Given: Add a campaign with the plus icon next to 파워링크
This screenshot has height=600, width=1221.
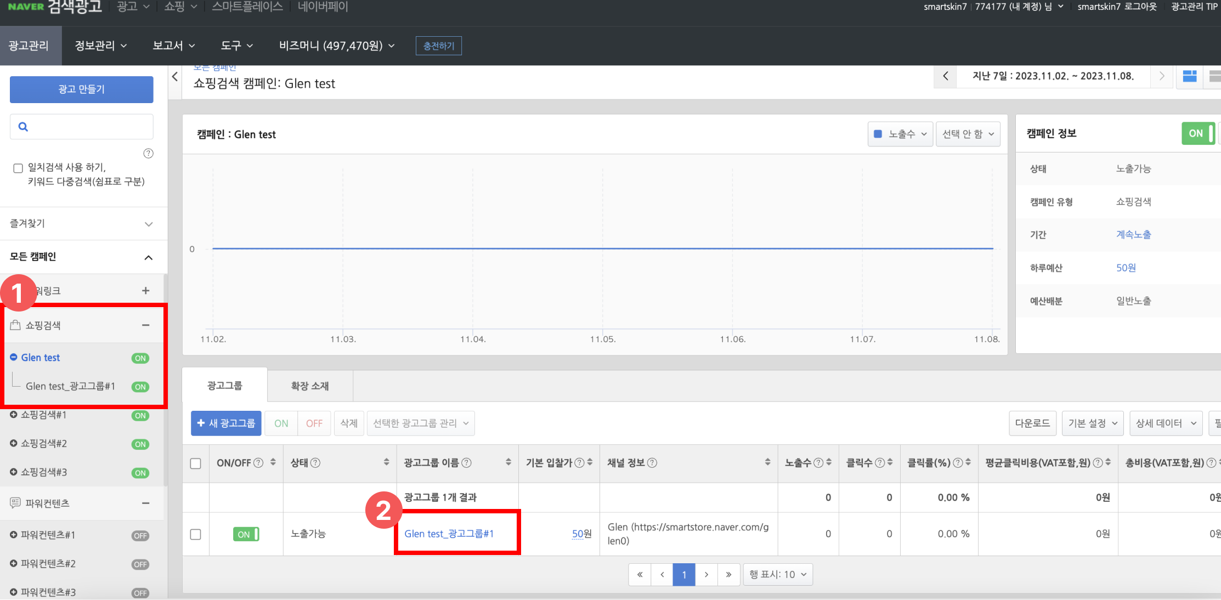Looking at the screenshot, I should coord(145,290).
